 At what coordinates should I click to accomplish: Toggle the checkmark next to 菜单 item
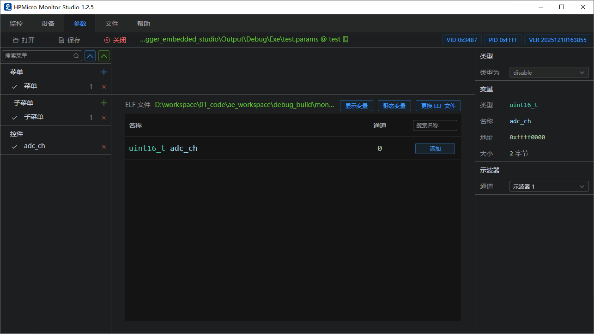coord(14,86)
